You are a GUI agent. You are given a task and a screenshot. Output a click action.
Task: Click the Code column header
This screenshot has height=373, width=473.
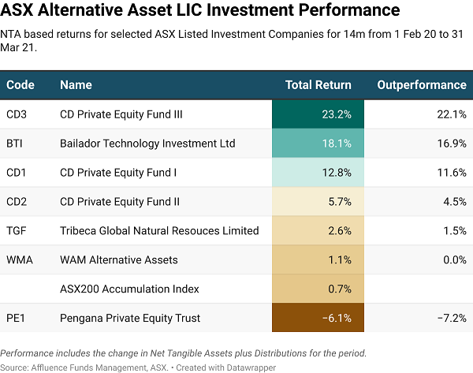(19, 85)
